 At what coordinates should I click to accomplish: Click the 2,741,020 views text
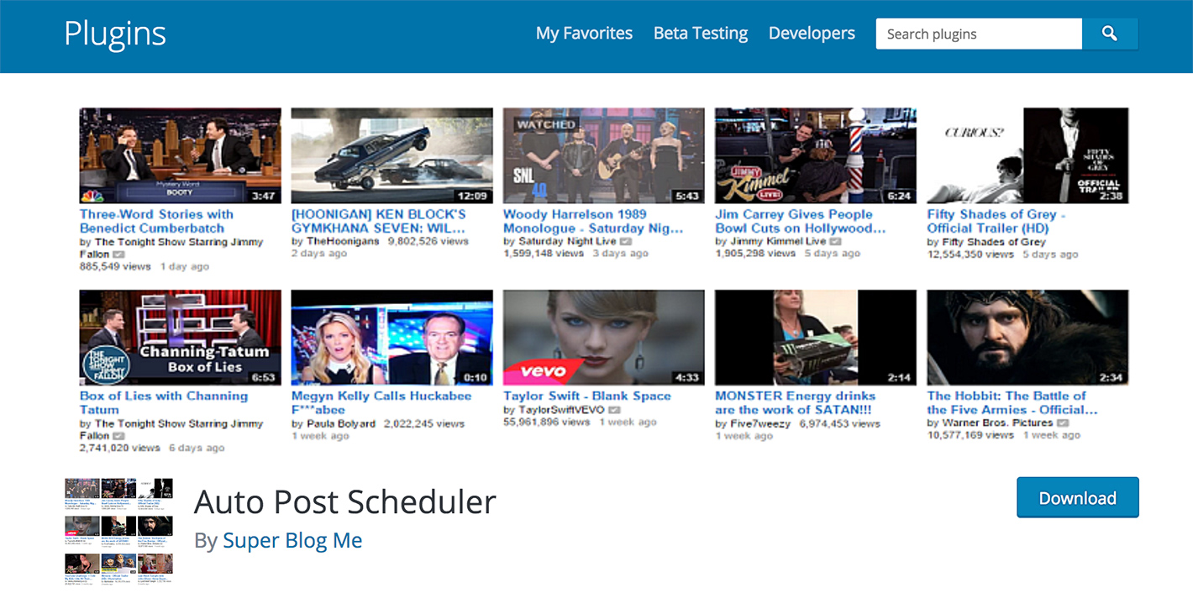pyautogui.click(x=120, y=449)
